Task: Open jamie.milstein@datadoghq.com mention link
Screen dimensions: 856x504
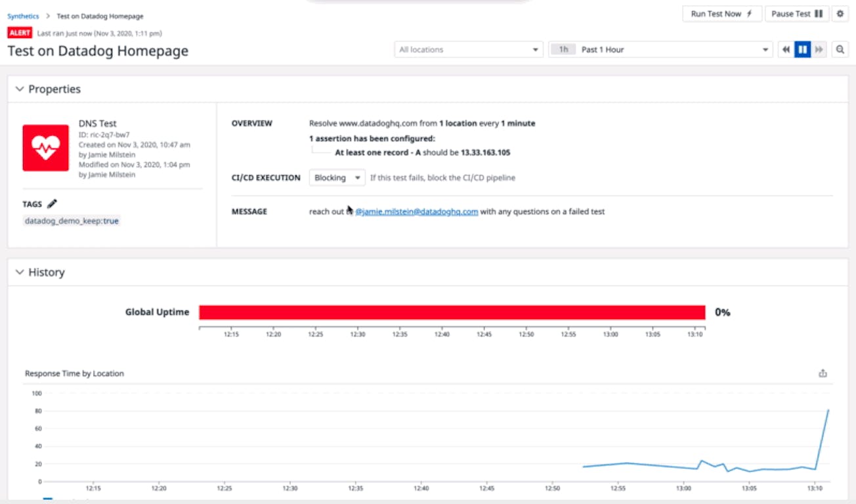Action: click(x=416, y=212)
